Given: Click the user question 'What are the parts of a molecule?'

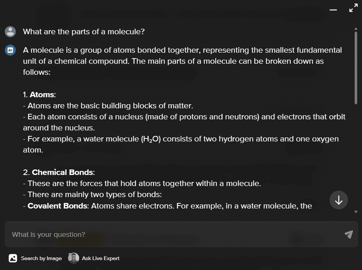Looking at the screenshot, I should click(x=84, y=32).
